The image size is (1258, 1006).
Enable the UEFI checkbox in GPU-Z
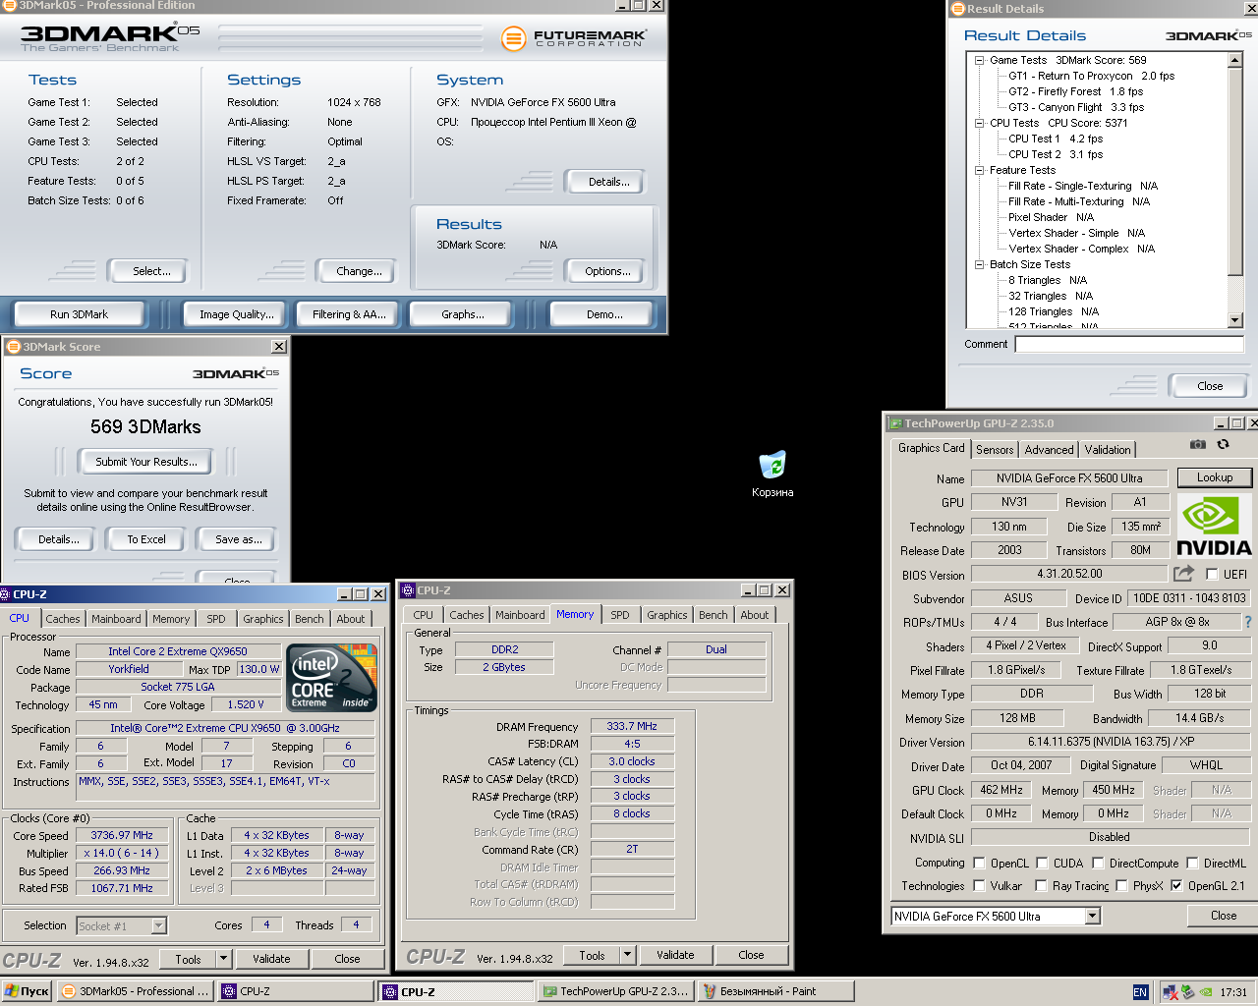pos(1212,575)
